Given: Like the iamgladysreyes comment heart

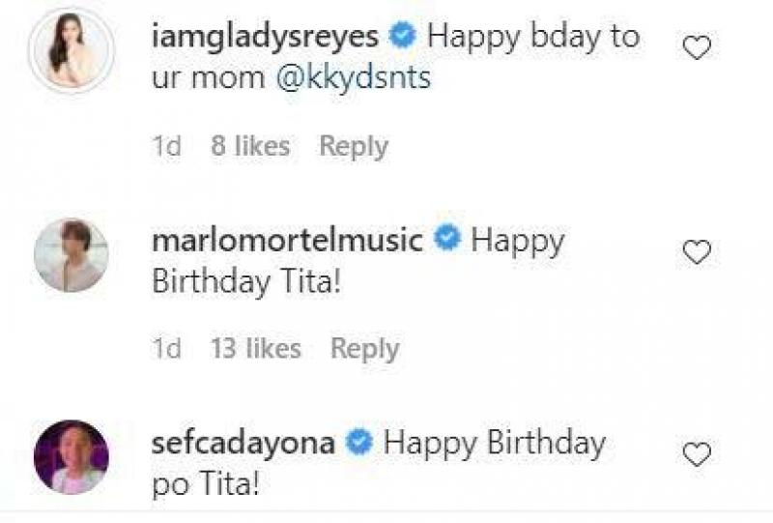Looking at the screenshot, I should 697,48.
